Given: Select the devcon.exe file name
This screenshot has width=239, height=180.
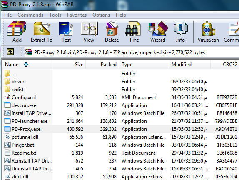Looking at the screenshot, I should click(x=24, y=105).
